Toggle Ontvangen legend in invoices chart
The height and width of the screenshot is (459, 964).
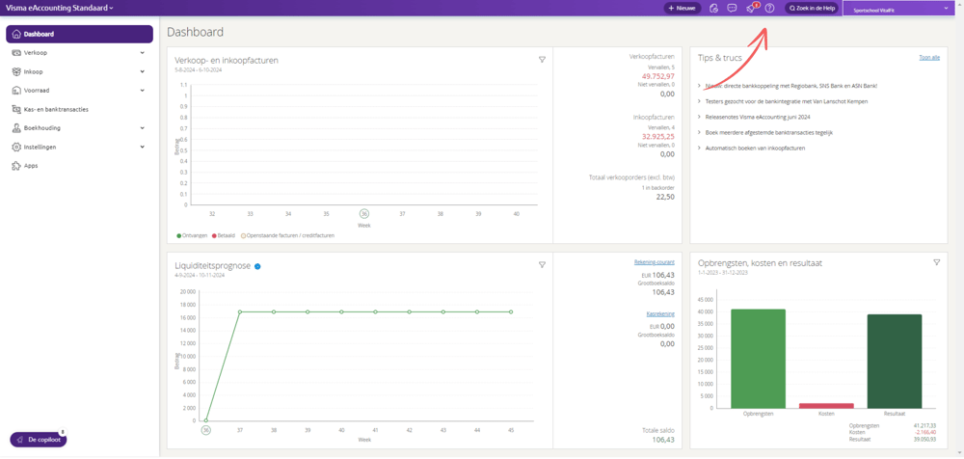point(193,235)
